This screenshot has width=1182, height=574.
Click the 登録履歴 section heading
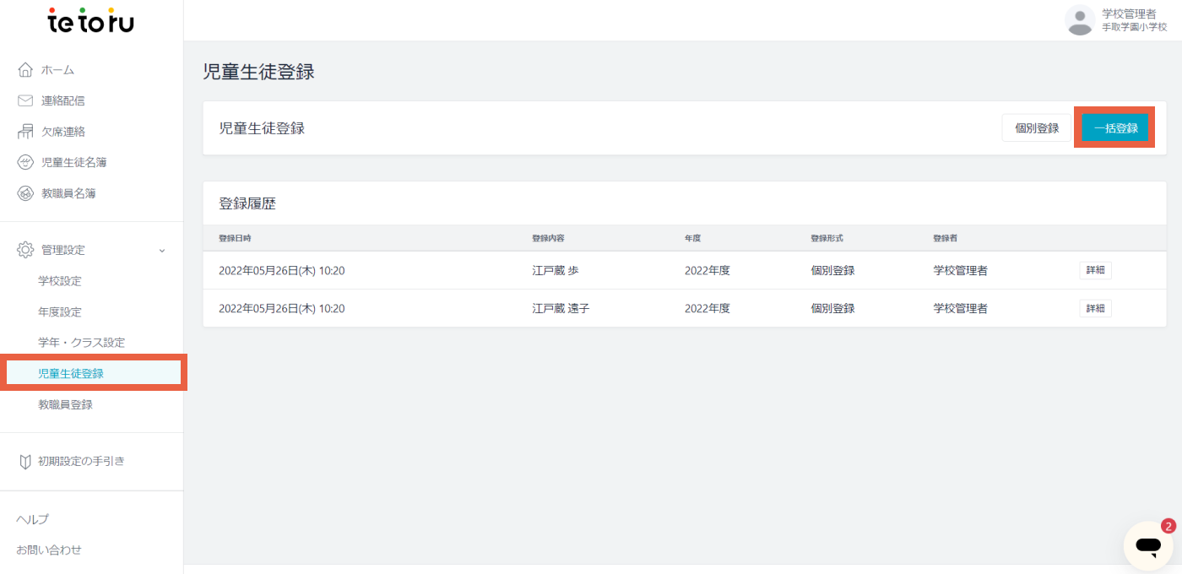tap(247, 203)
